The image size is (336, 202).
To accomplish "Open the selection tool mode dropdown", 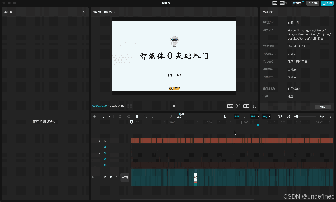I will click(x=109, y=116).
